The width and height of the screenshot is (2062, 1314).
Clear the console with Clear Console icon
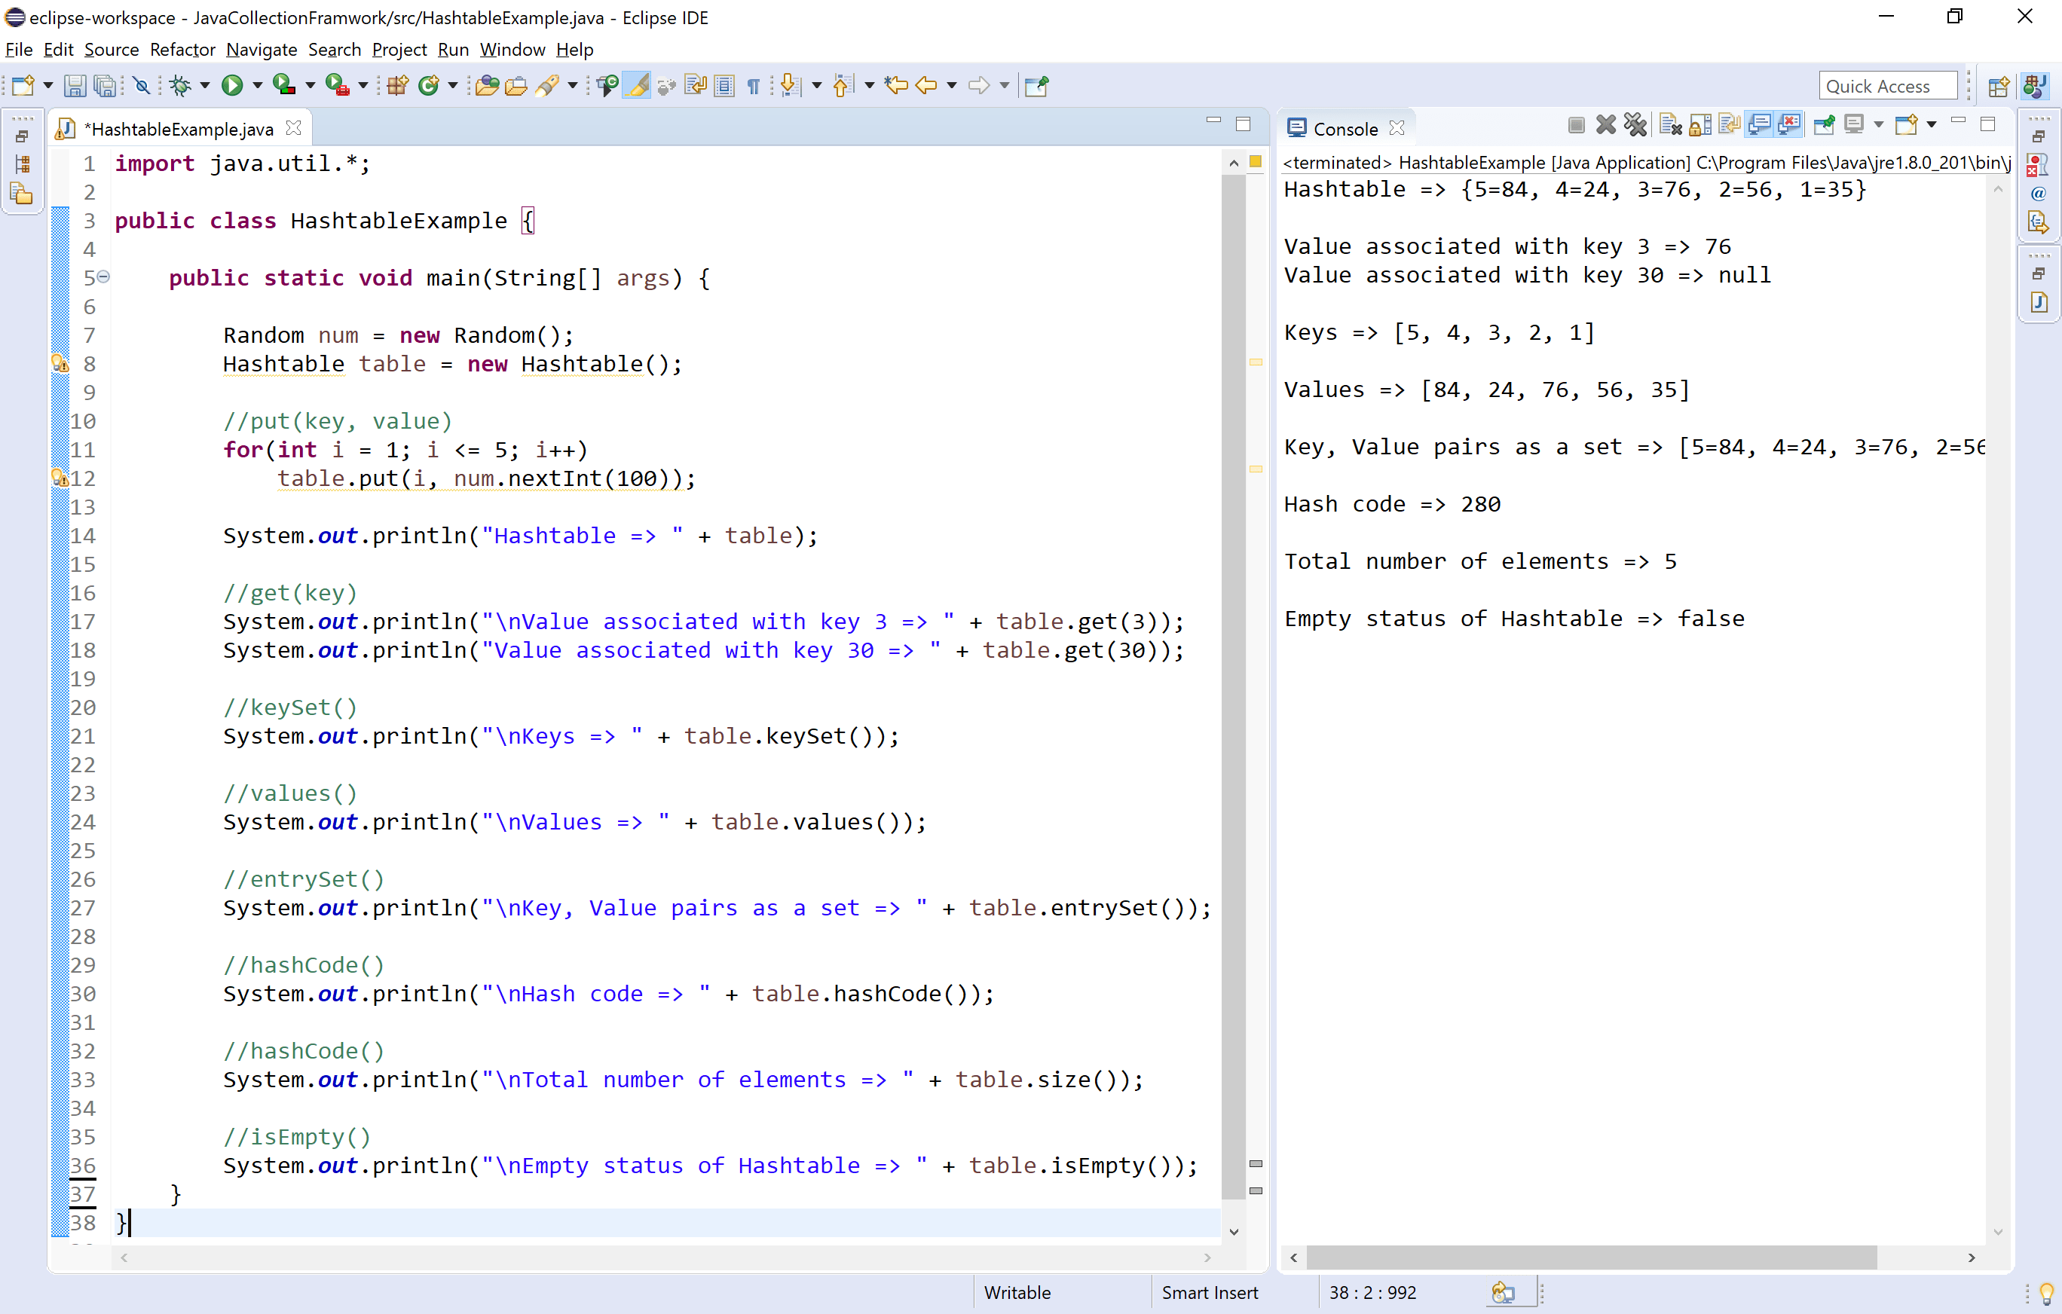tap(1670, 126)
